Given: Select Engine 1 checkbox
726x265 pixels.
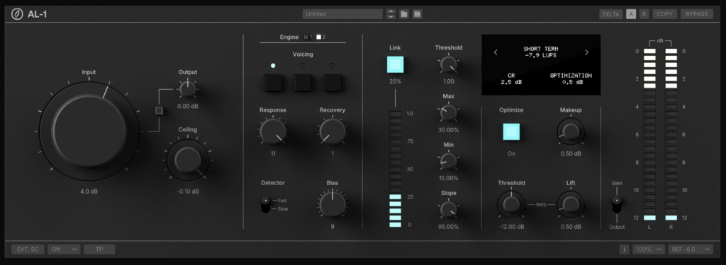Looking at the screenshot, I should 306,37.
